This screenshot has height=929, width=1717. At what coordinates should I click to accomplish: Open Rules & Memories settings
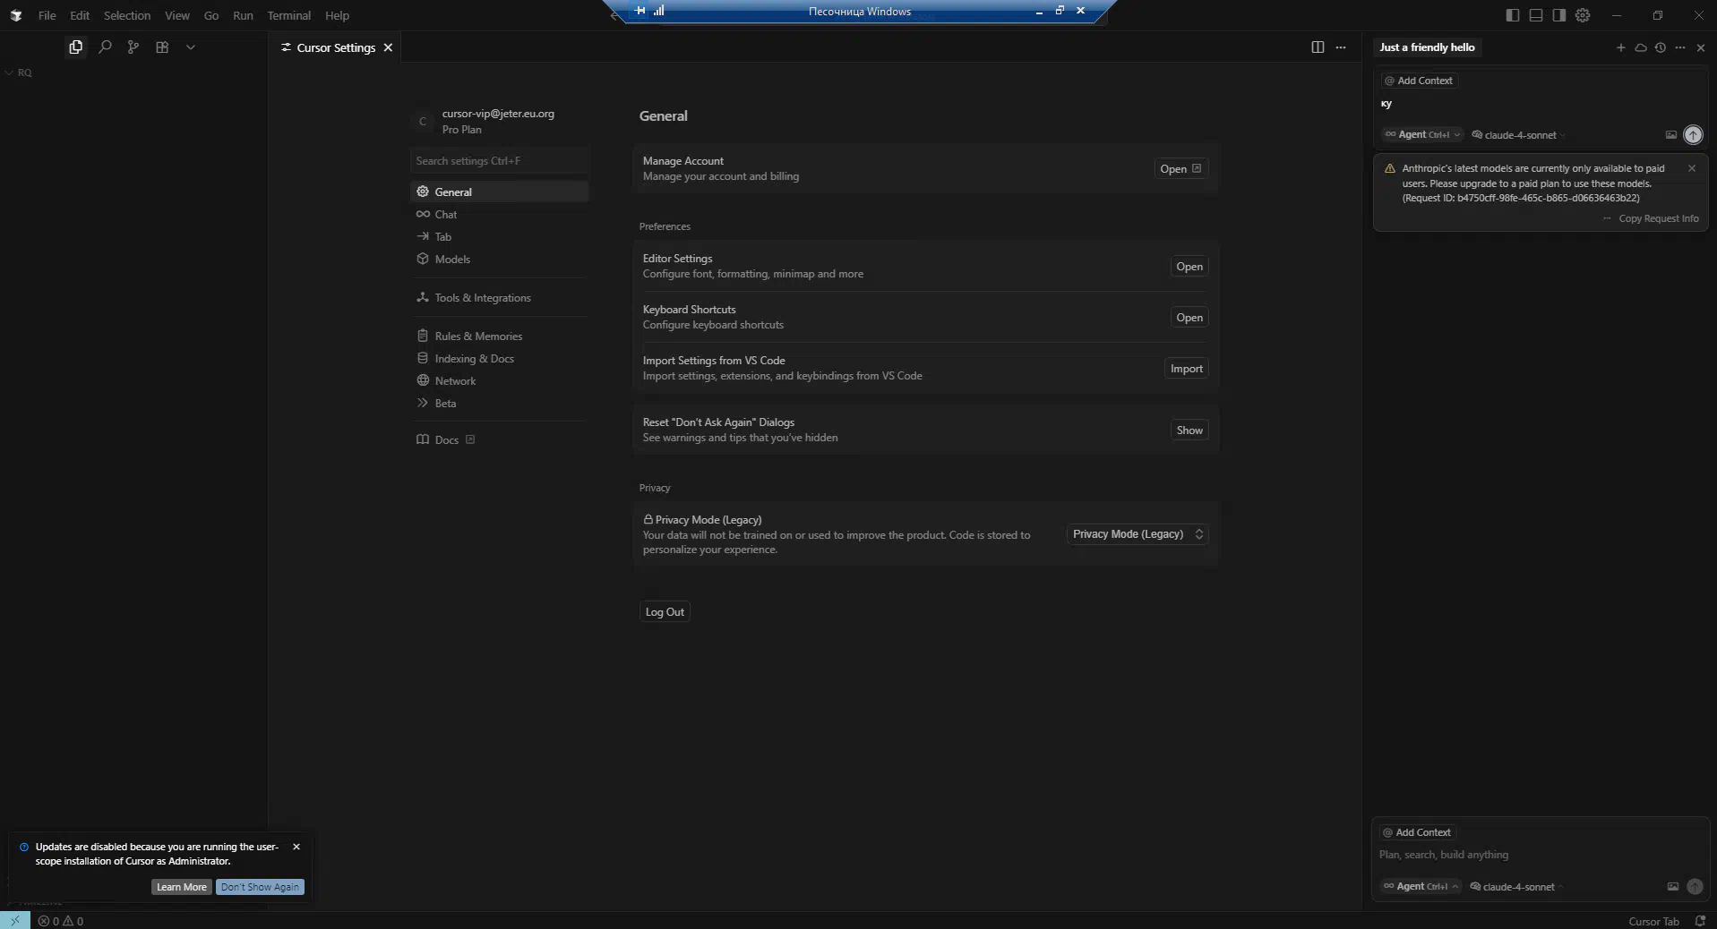pyautogui.click(x=499, y=337)
